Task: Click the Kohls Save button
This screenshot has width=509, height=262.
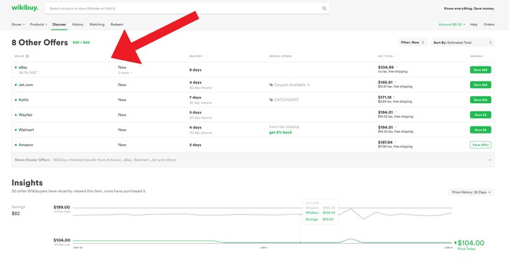Action: pos(481,100)
